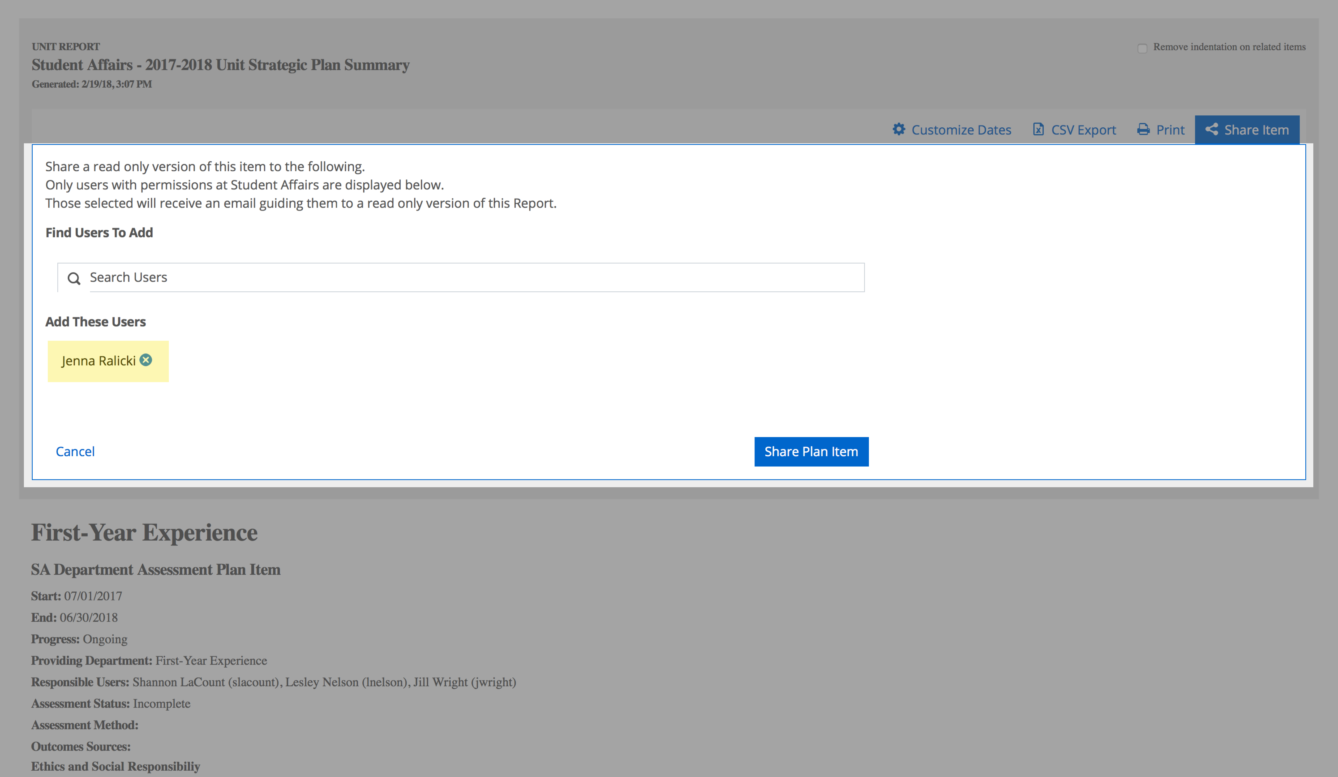Click the Student Affairs report title
The image size is (1338, 777).
pyautogui.click(x=220, y=65)
